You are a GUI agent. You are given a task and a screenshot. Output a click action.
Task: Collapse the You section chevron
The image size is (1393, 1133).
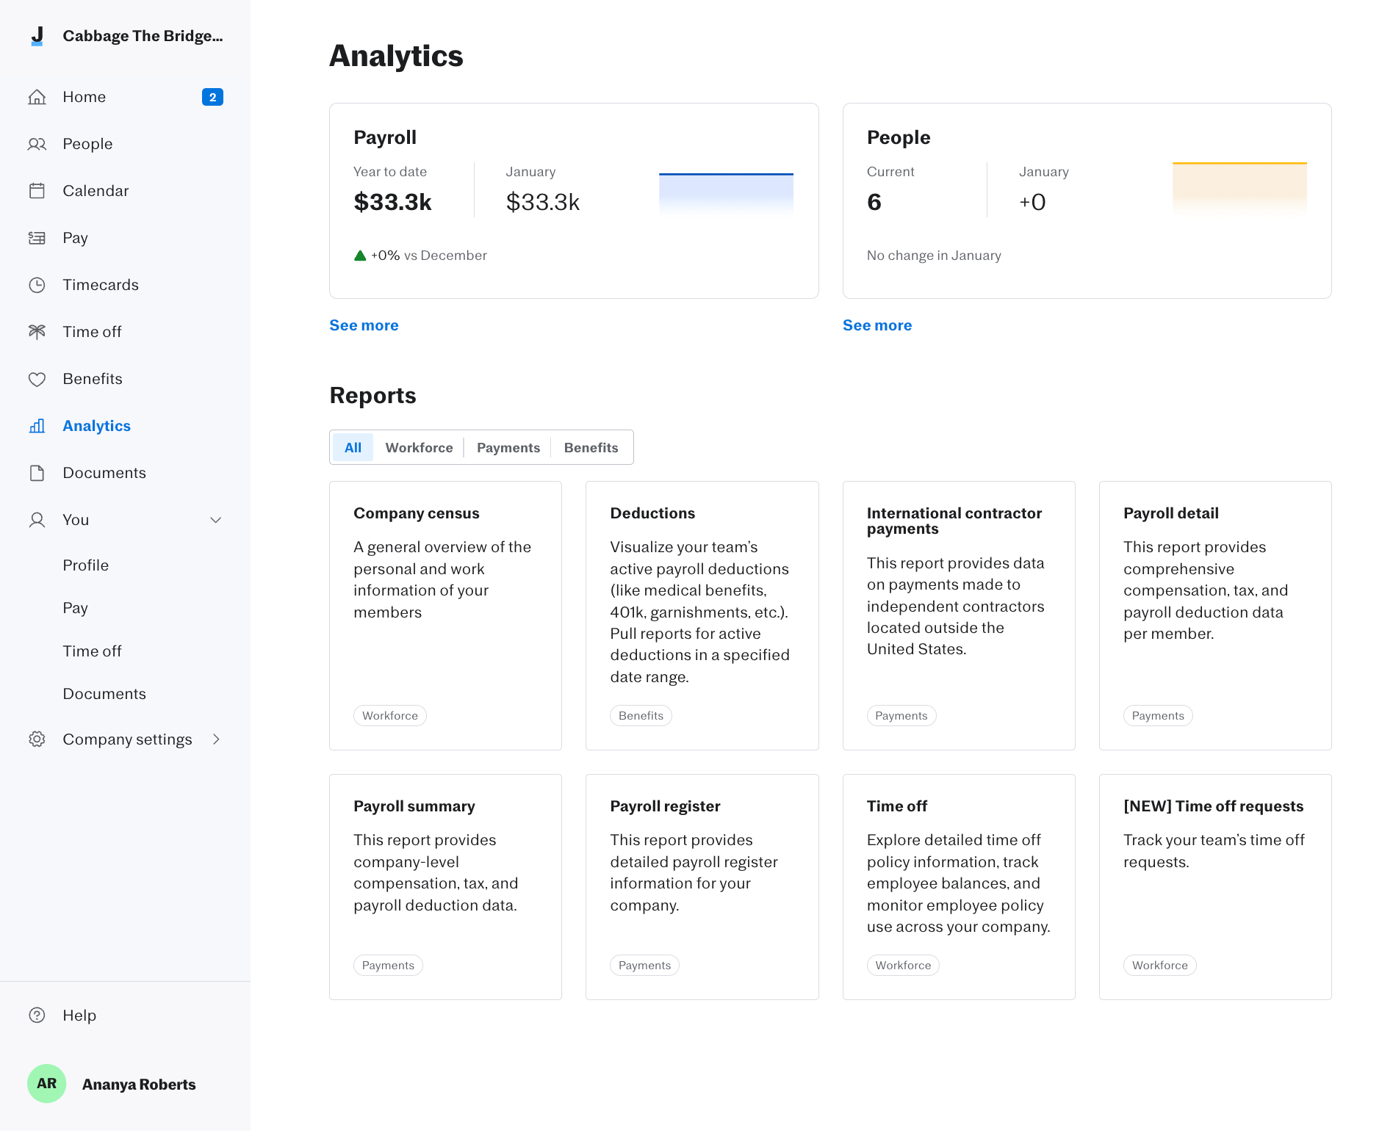click(215, 519)
